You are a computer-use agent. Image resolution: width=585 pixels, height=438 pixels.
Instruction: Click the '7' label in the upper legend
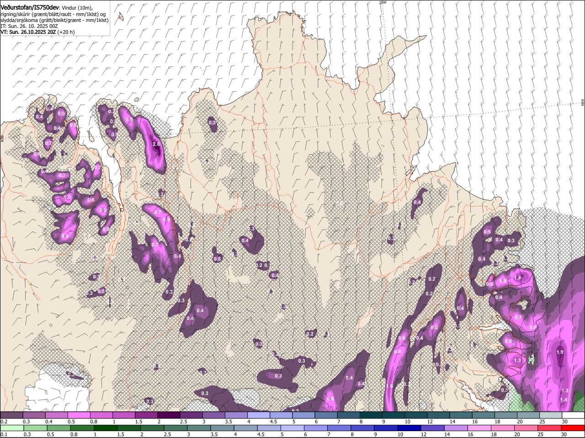339,422
